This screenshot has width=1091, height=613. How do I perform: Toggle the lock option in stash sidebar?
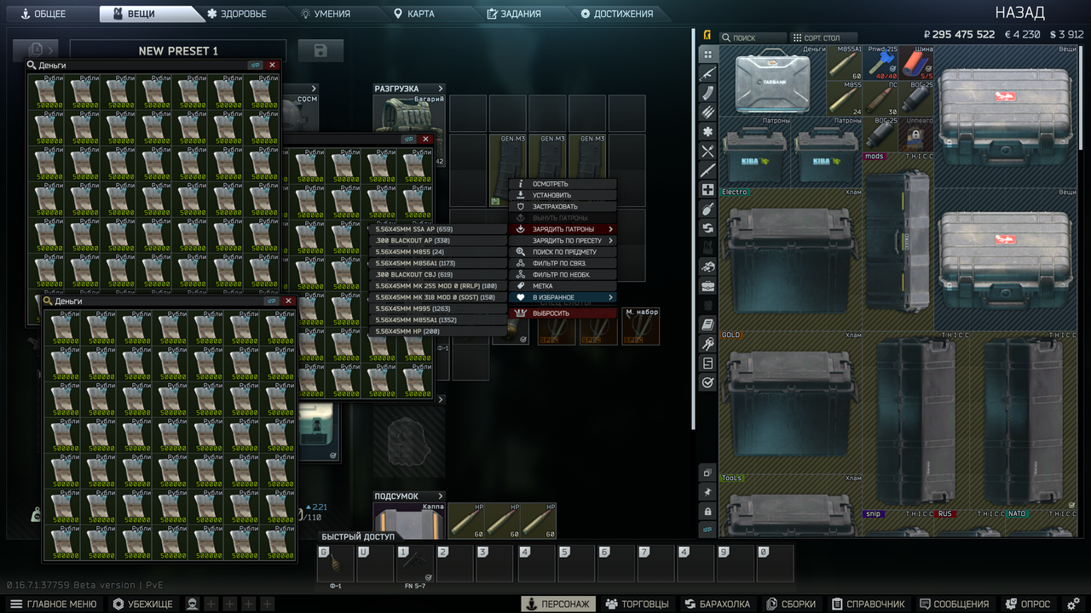[707, 511]
